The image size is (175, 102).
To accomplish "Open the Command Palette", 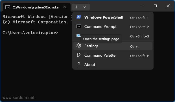I will [113, 55].
